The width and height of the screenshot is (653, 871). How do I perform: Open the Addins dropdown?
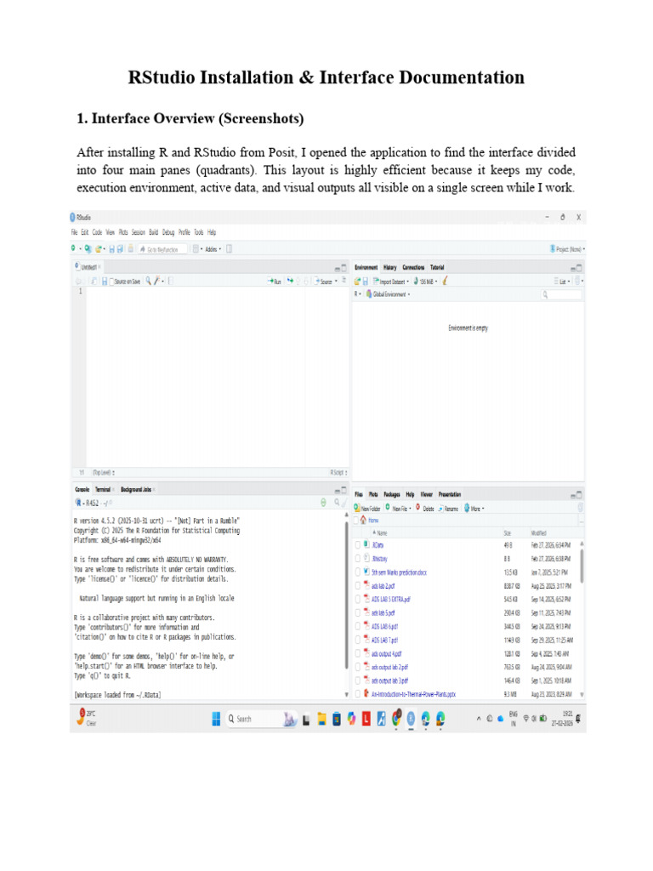(x=213, y=249)
